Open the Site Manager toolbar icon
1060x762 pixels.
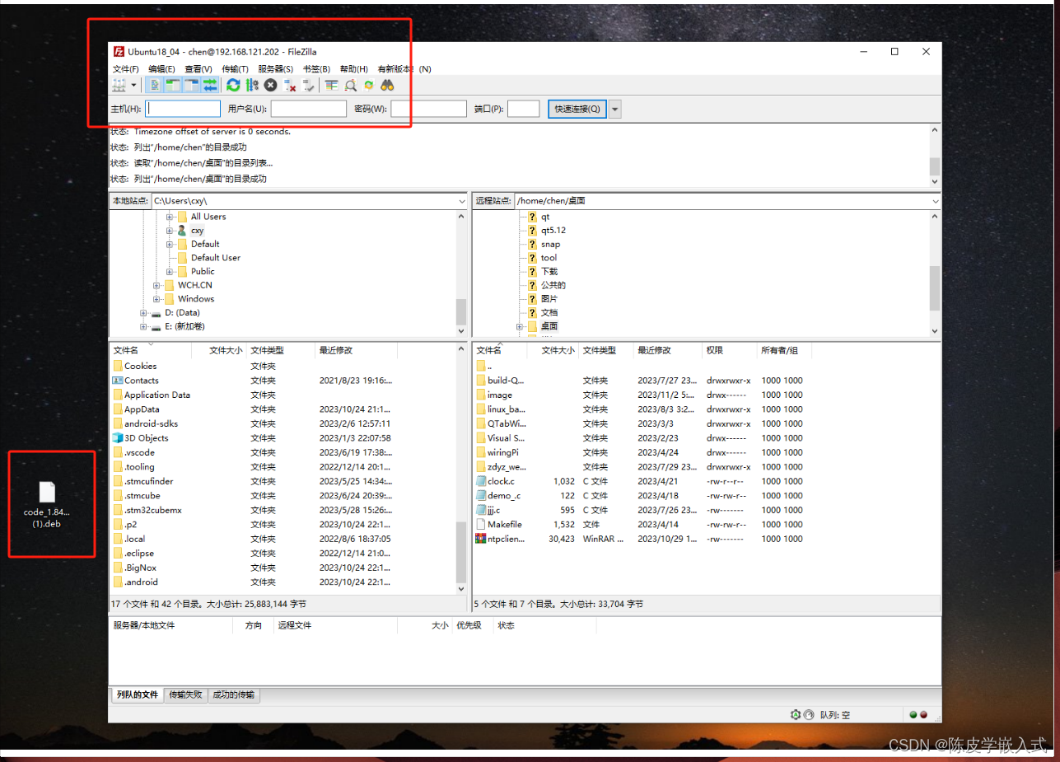[119, 85]
